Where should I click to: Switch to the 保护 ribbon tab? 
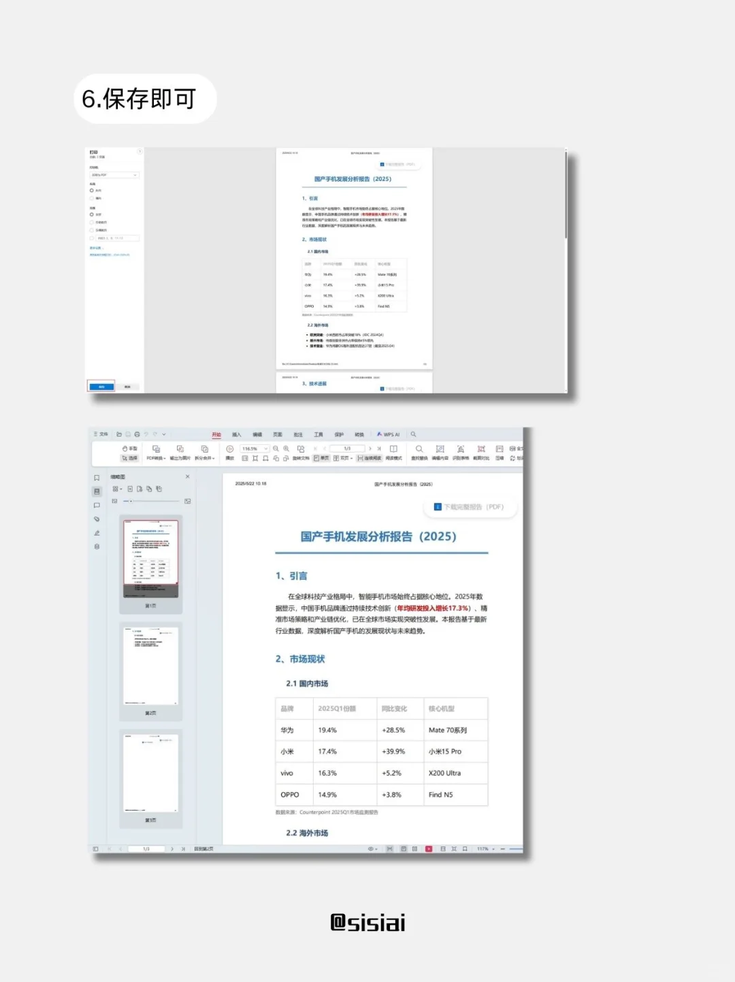point(339,434)
